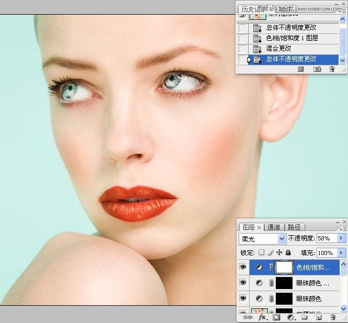Image resolution: width=348 pixels, height=323 pixels.
Task: Click the 不透明度 58% input field
Action: [x=327, y=238]
